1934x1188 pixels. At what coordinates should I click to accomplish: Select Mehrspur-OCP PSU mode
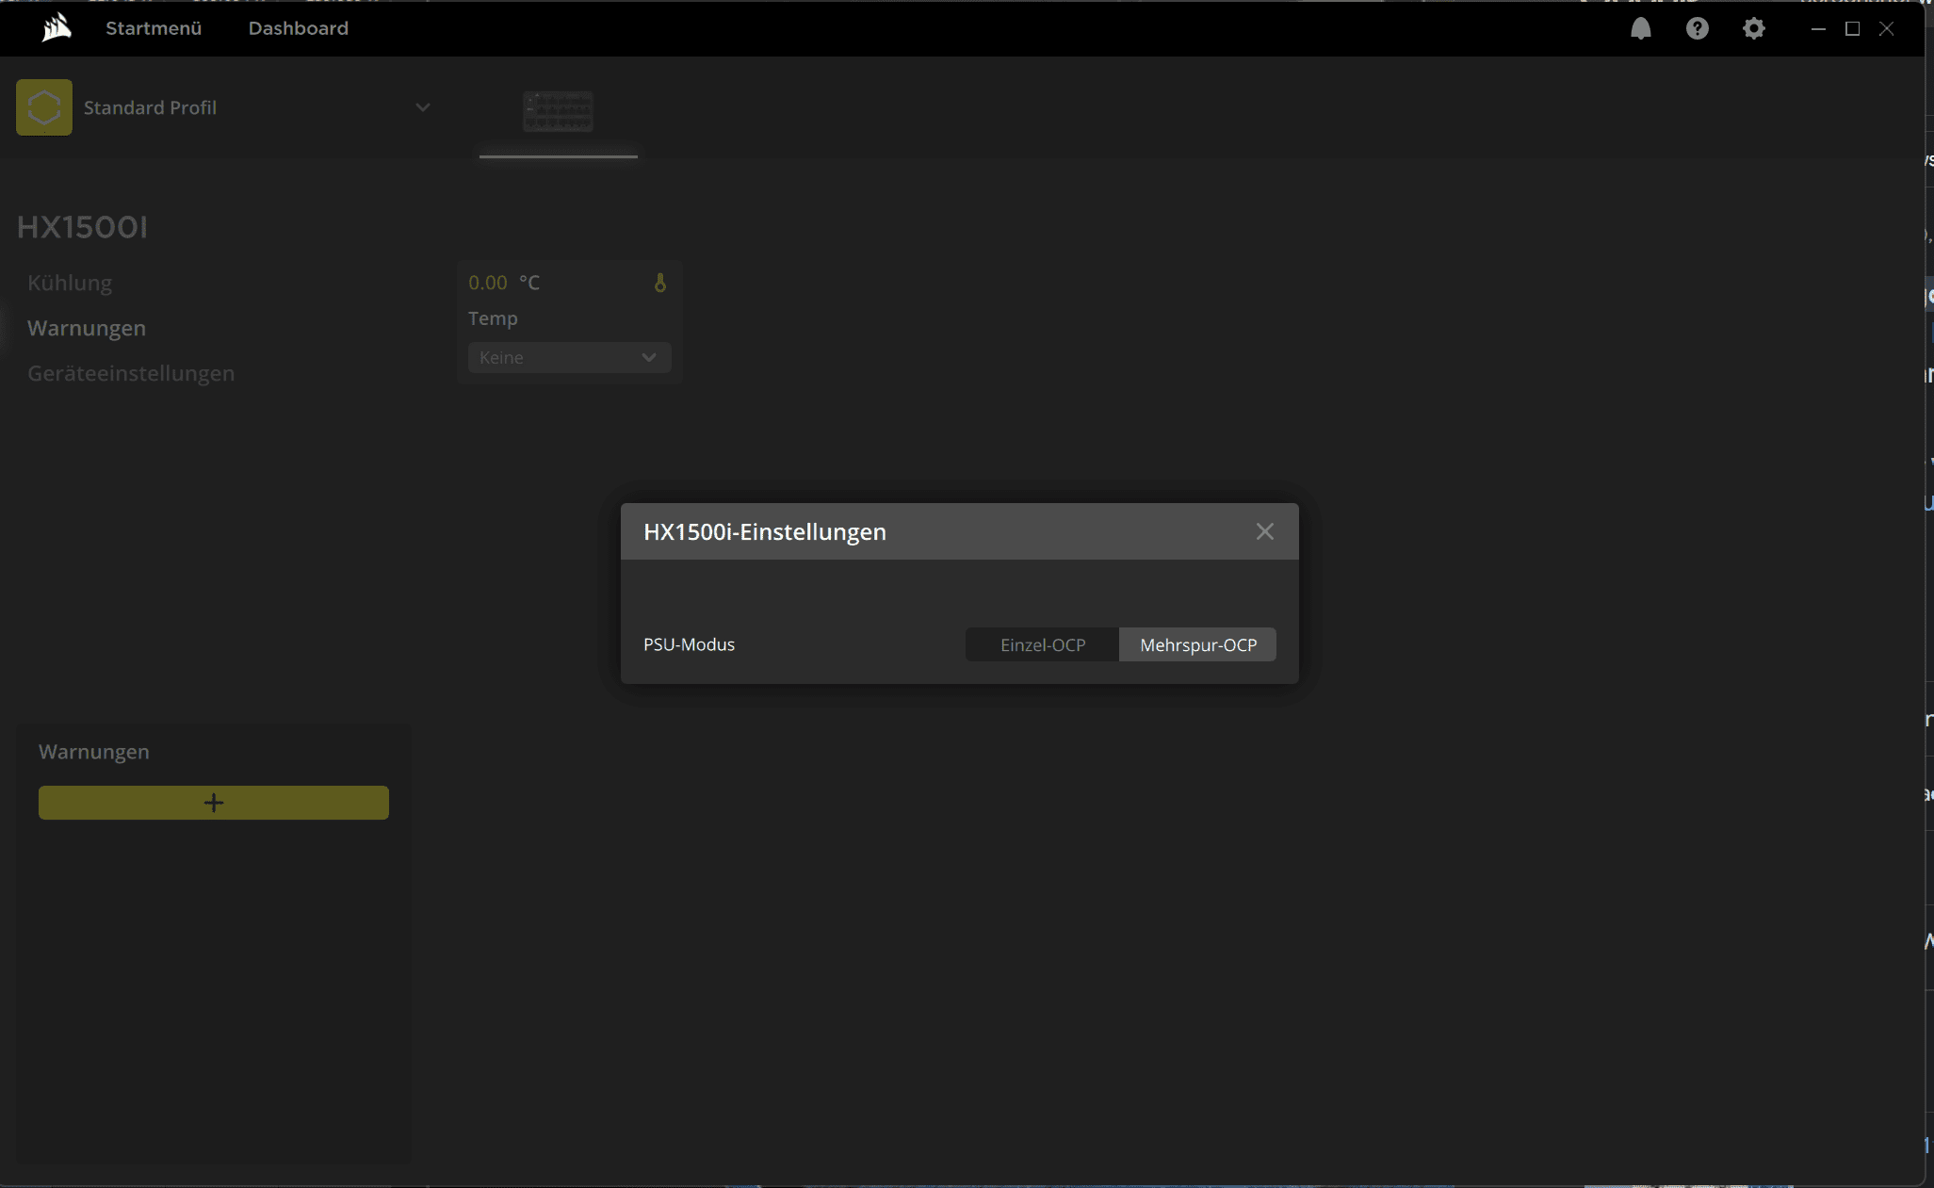(1197, 644)
